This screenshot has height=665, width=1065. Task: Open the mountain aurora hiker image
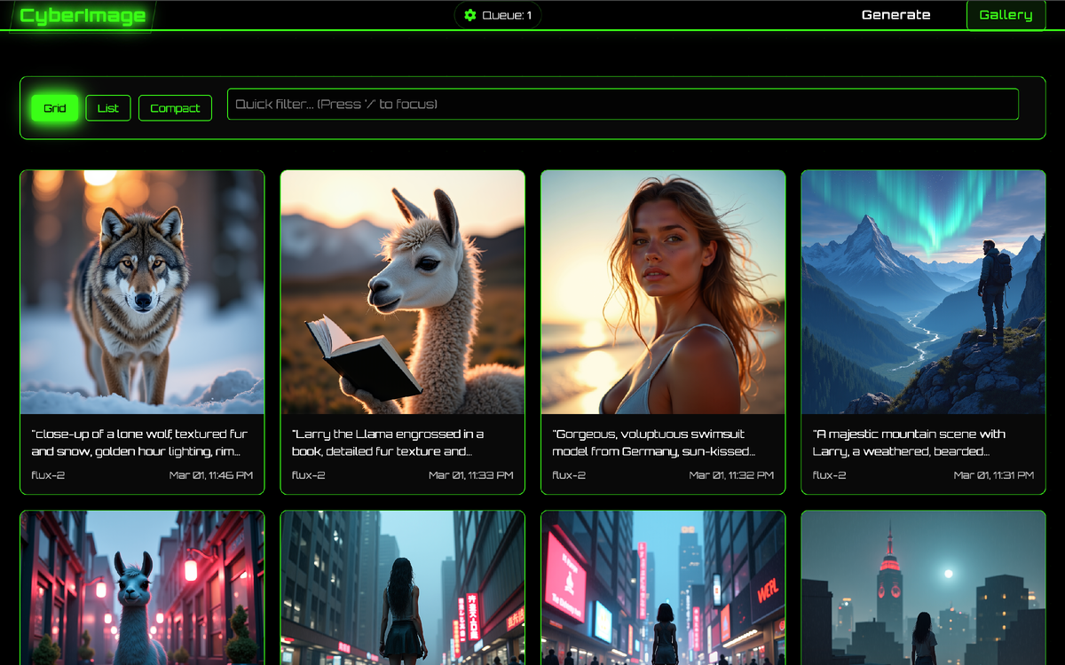(x=923, y=292)
